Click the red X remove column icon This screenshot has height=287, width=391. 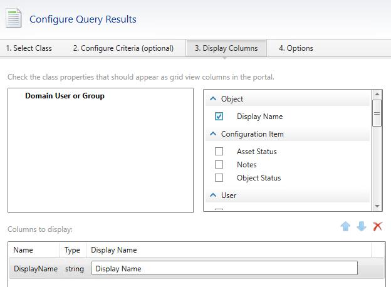pos(377,226)
